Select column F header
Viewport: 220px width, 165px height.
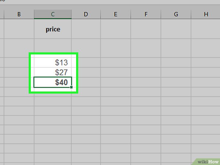point(146,14)
